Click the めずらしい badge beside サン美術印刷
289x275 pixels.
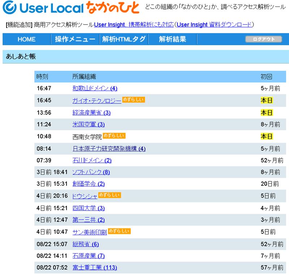119,231
